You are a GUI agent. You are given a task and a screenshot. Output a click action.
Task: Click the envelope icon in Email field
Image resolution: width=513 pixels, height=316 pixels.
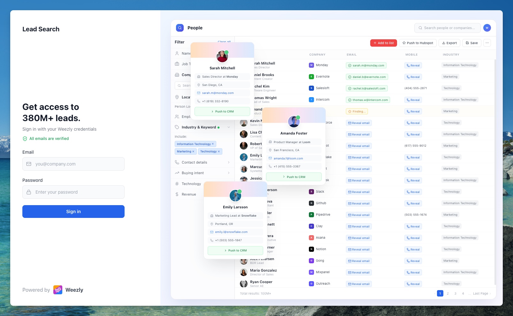click(29, 164)
